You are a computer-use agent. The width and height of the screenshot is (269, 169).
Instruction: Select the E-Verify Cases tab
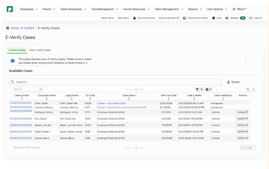(x=17, y=50)
